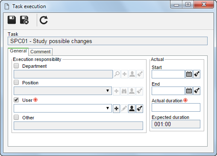
Task: Enable the Department checkbox
Action: point(16,66)
